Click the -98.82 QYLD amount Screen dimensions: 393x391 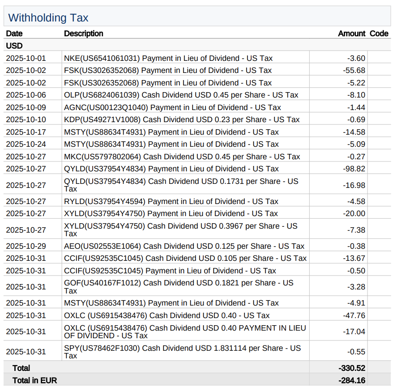[354, 169]
